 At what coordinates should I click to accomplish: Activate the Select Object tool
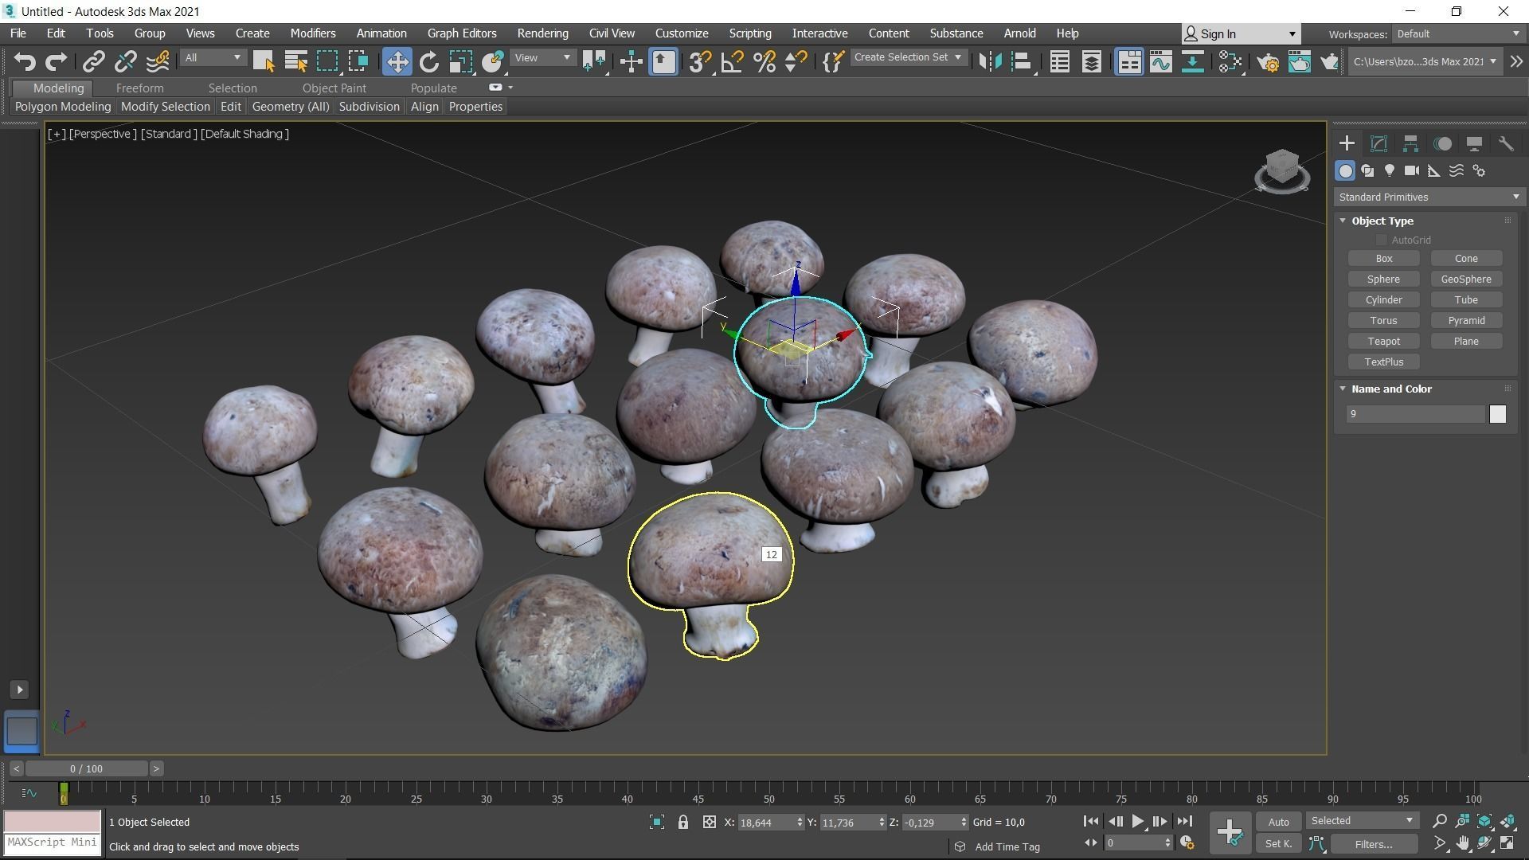pyautogui.click(x=264, y=61)
